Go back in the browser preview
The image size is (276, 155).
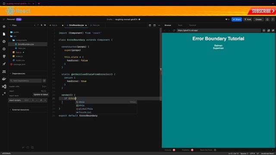pyautogui.click(x=165, y=31)
